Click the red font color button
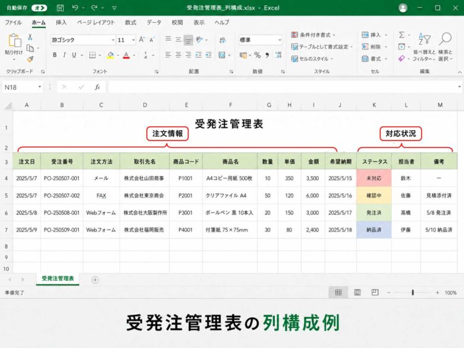Screen dimensions: 464x348 tap(126, 55)
